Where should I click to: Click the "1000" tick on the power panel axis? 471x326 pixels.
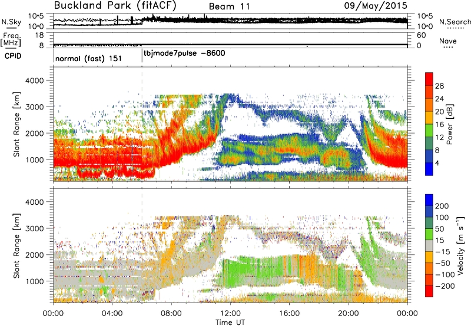tap(35, 159)
